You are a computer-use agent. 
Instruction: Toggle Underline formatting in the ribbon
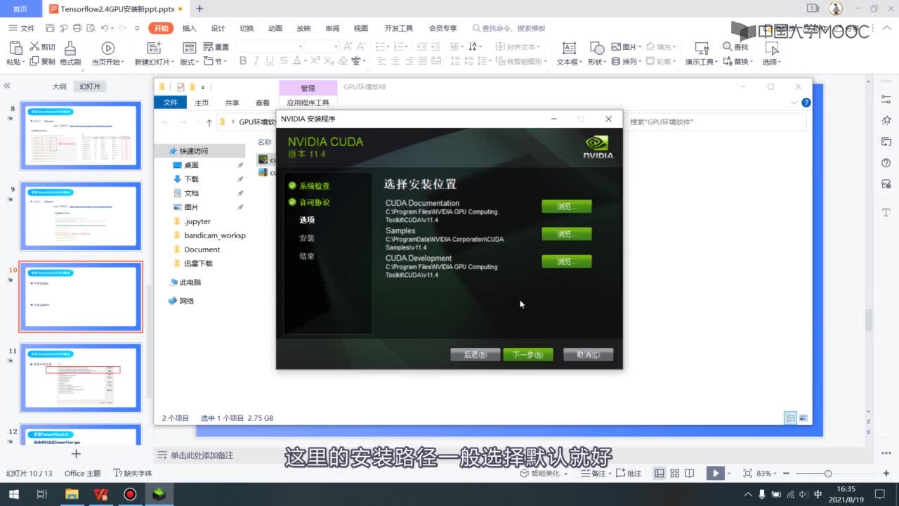269,61
